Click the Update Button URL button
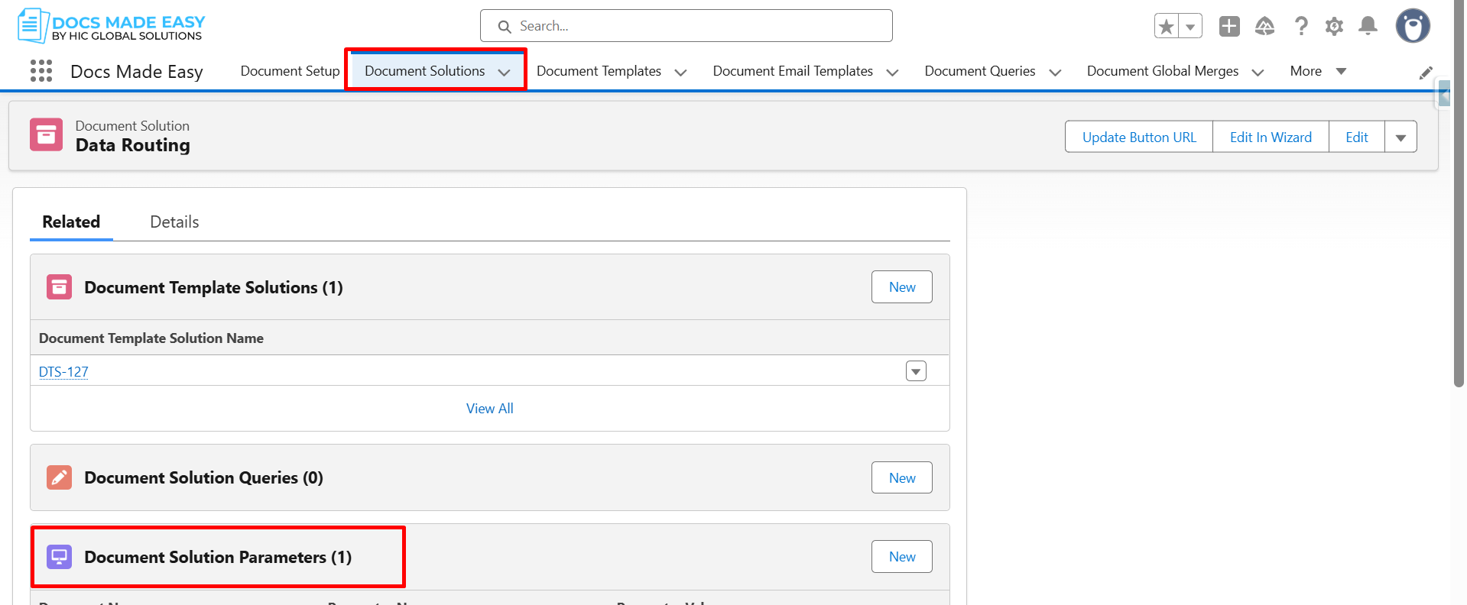 point(1139,137)
